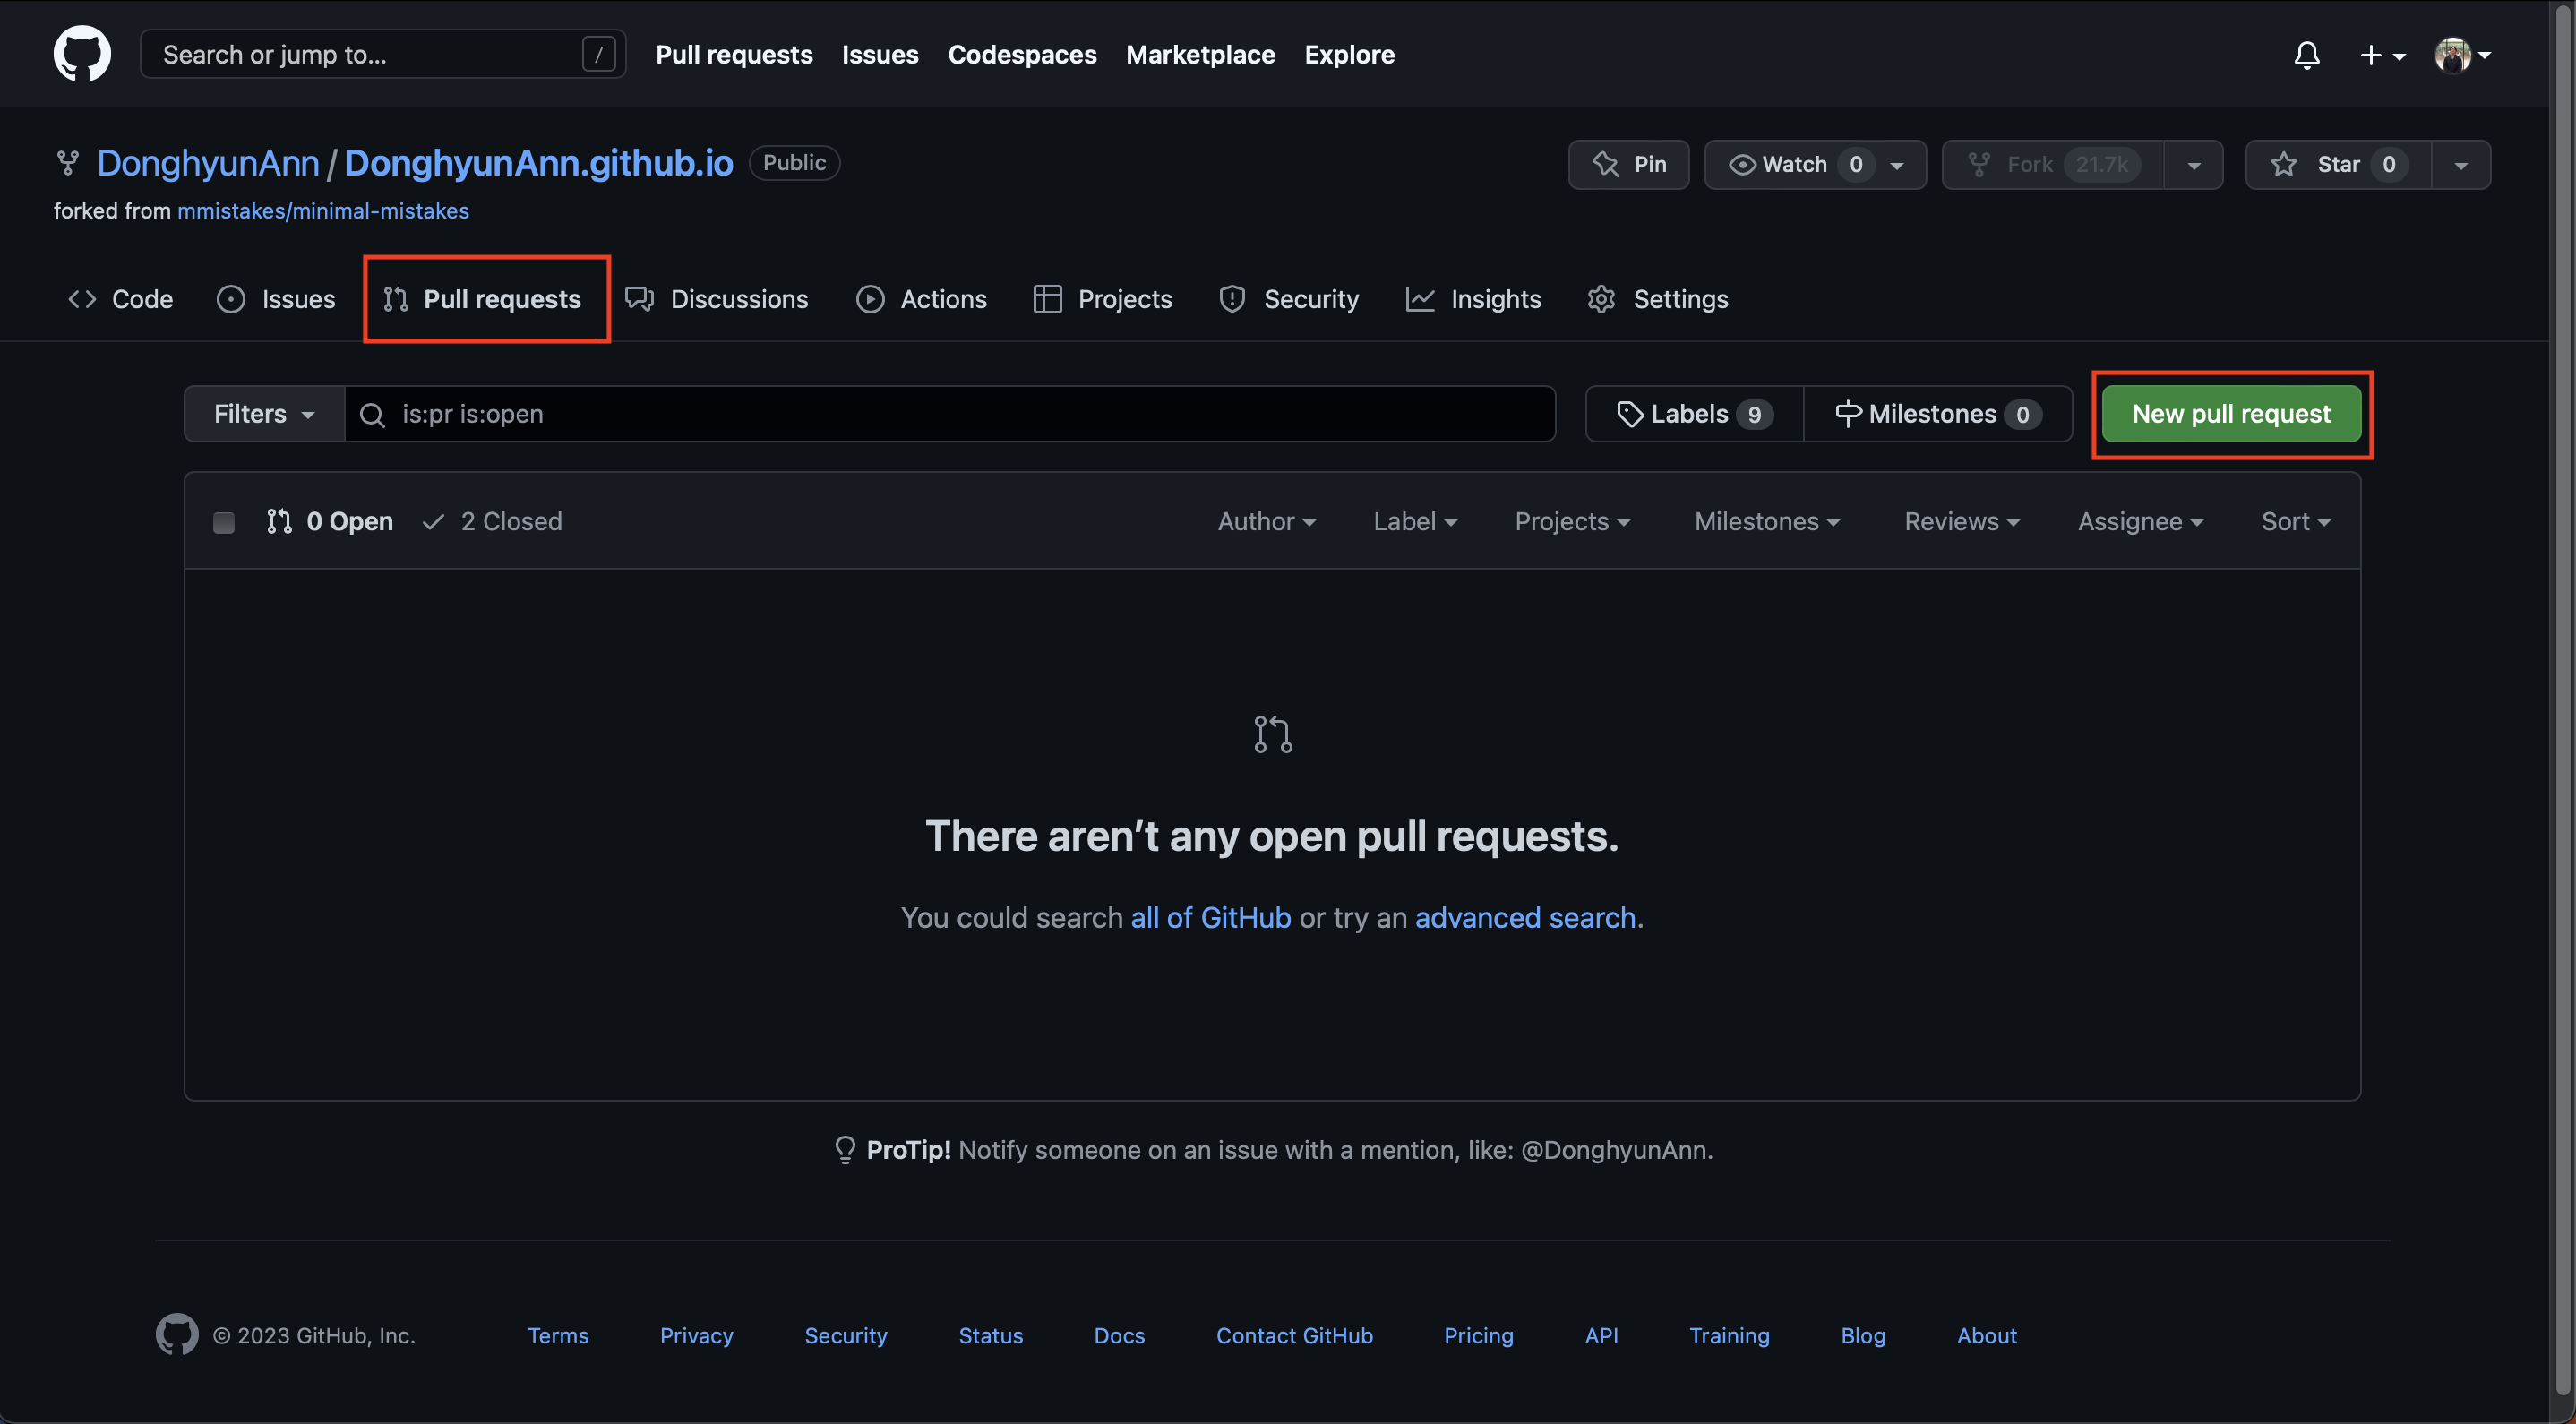Screen dimensions: 2576x1424
Task: Open the repository Security tab
Action: pyautogui.click(x=1289, y=299)
